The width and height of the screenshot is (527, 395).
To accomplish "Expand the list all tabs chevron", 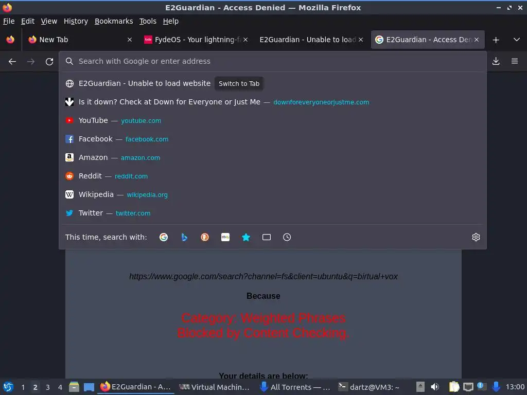I will [x=517, y=40].
